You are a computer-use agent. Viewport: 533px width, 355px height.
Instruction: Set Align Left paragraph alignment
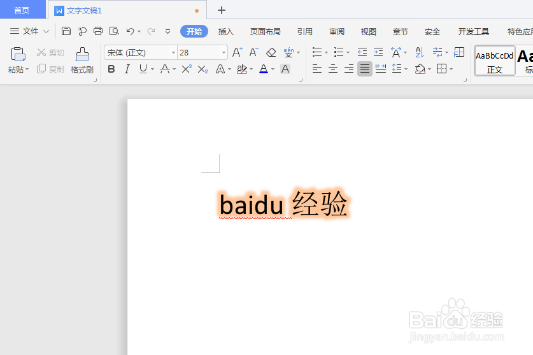[317, 69]
